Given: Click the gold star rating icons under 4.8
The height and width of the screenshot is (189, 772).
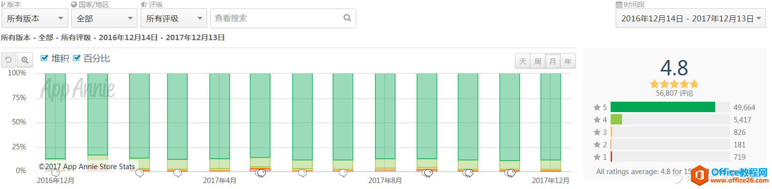Looking at the screenshot, I should click(674, 84).
